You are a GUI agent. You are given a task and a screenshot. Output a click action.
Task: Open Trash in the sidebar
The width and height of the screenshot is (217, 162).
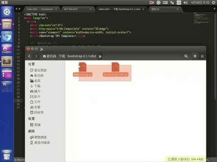click(x=37, y=112)
